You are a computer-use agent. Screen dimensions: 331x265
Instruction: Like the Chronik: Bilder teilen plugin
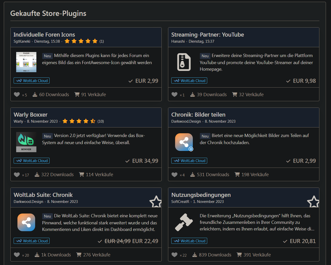(x=174, y=175)
